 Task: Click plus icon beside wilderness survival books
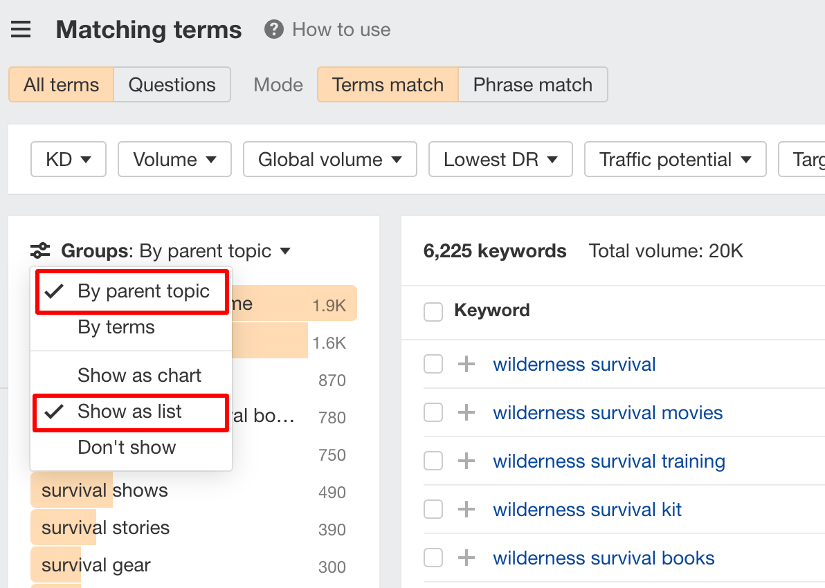pos(466,558)
